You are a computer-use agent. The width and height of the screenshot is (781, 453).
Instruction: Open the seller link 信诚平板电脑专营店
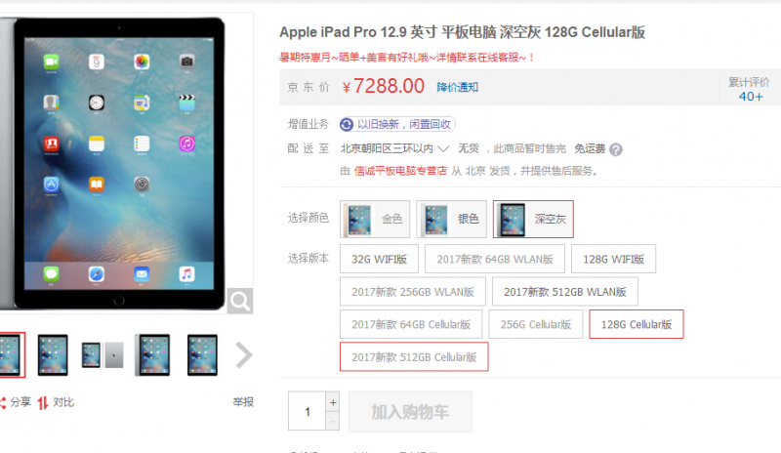click(x=400, y=171)
